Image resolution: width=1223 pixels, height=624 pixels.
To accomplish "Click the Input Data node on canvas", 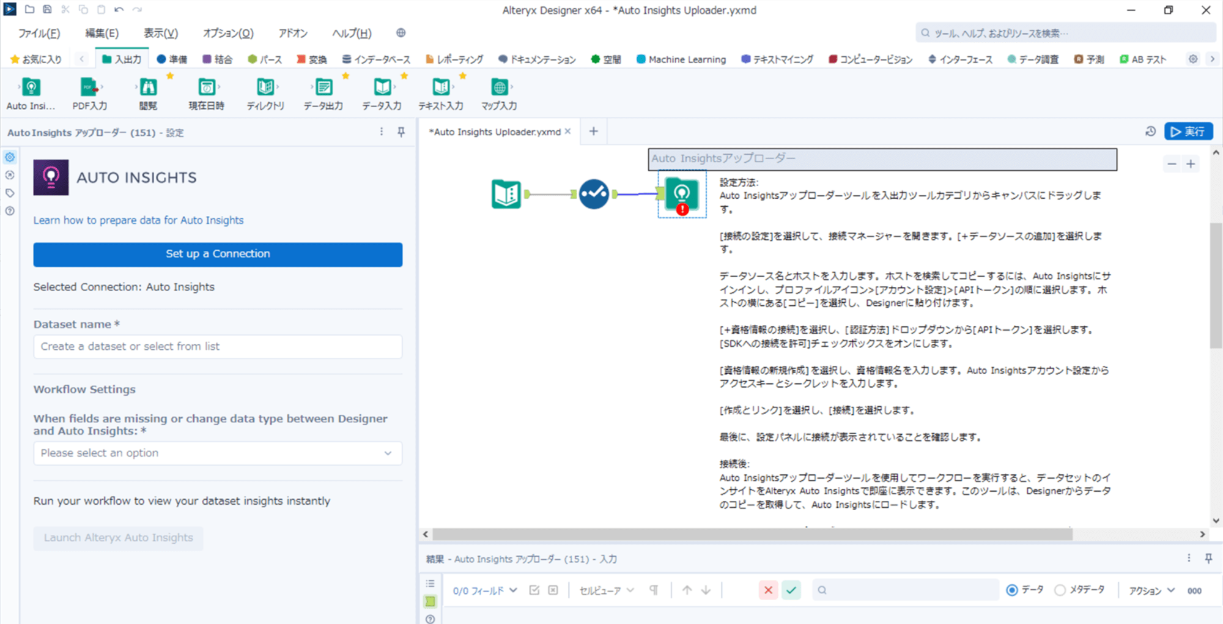I will 506,195.
